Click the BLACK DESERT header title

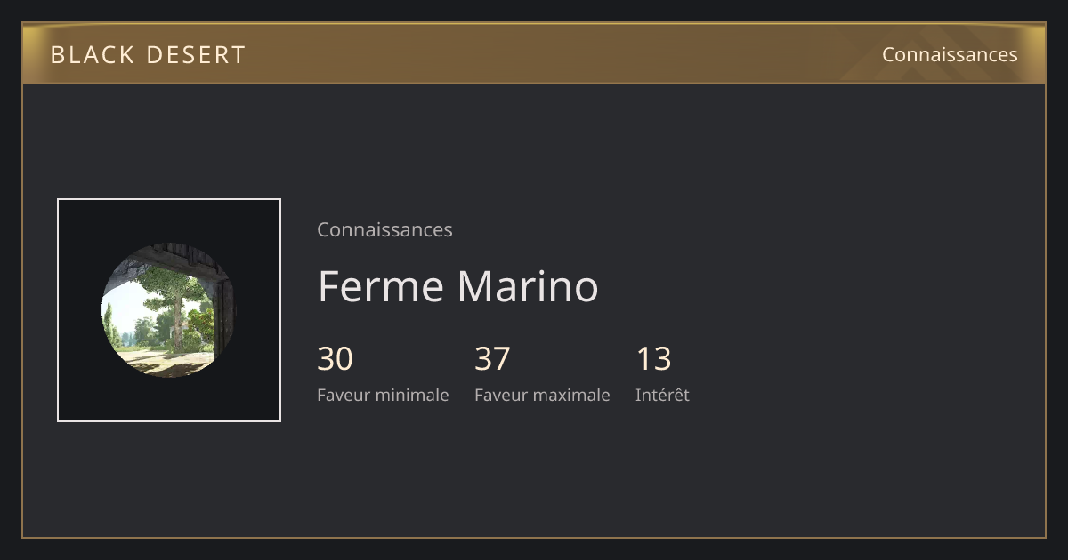click(x=148, y=54)
